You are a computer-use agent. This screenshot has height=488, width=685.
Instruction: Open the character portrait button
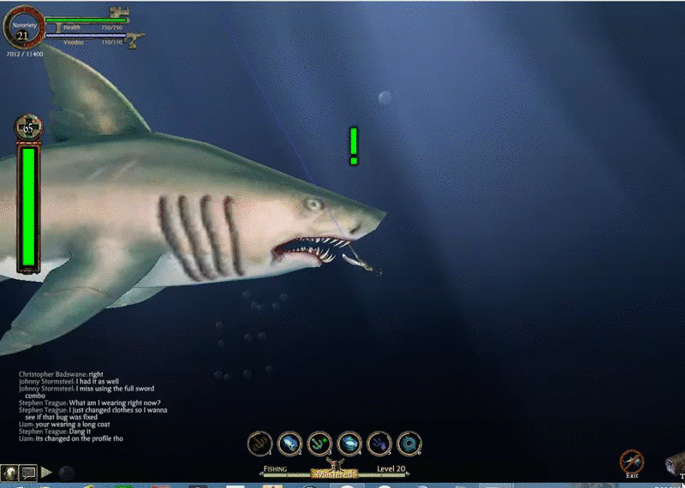click(x=9, y=473)
